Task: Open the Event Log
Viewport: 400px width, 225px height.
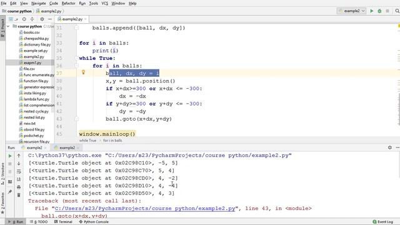Action: 383,222
